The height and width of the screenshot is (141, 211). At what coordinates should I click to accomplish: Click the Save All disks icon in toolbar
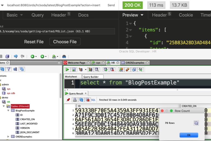[x=7, y=56]
